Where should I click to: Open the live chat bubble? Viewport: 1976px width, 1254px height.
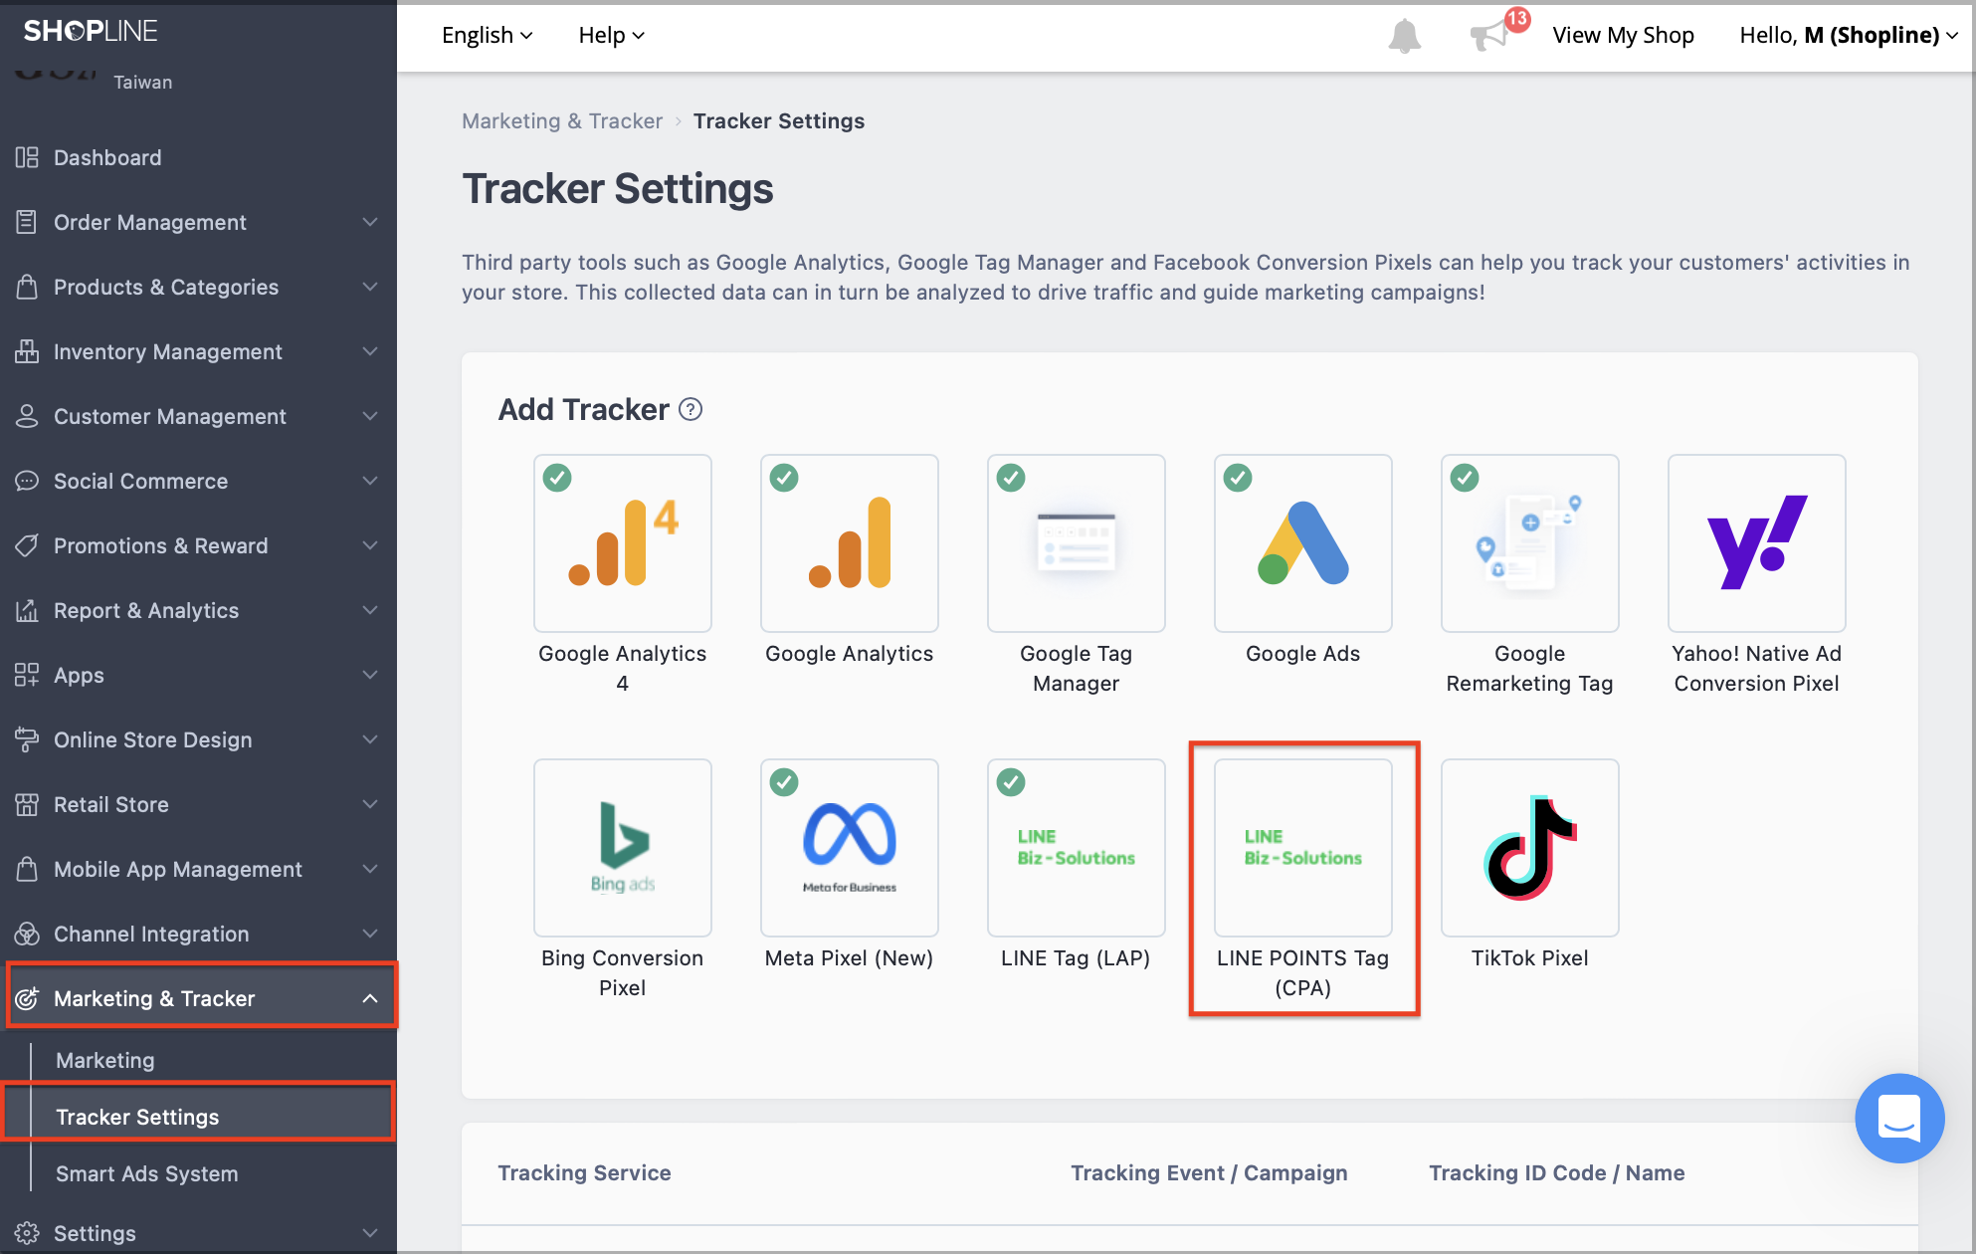point(1899,1118)
